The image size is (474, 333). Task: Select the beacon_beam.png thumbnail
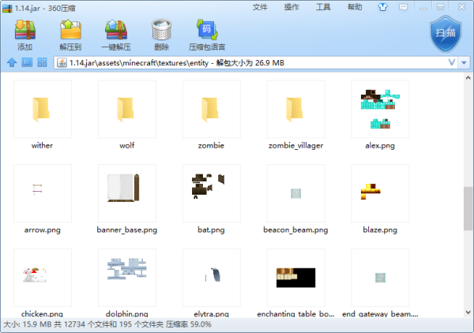296,193
